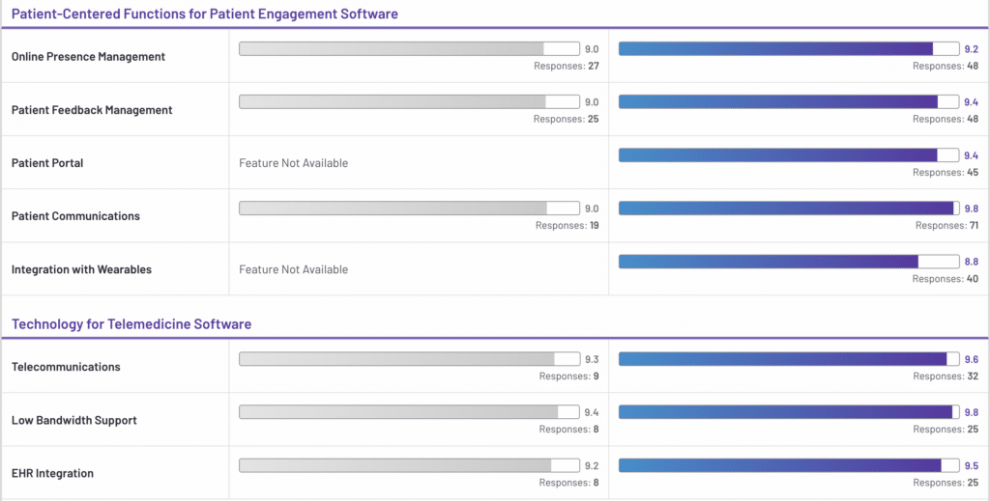Click the Patient Communications row label
The image size is (990, 501).
(75, 216)
